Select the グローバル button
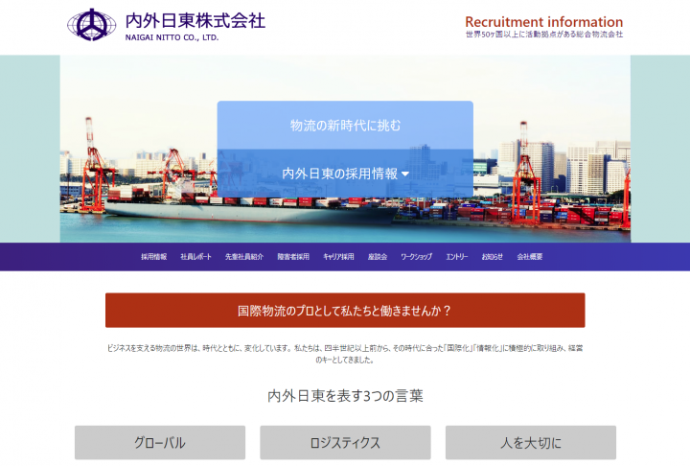 tap(160, 442)
